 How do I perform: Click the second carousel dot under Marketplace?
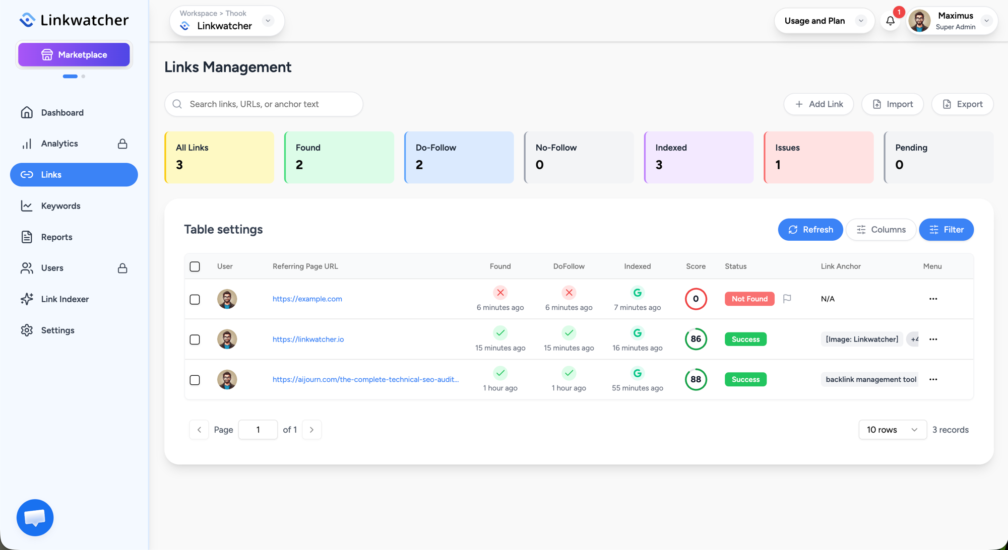[x=83, y=76]
